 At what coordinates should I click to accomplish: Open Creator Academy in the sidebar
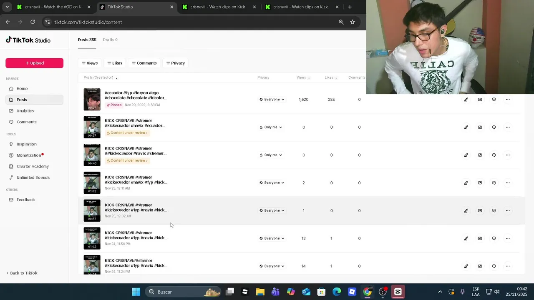(x=34, y=166)
